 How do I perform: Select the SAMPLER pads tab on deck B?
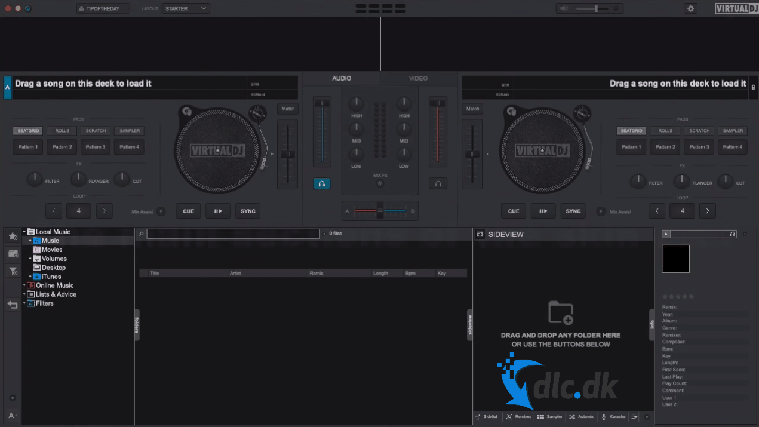pos(733,130)
